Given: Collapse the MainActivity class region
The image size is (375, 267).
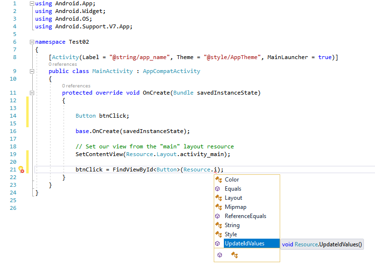Looking at the screenshot, I should pyautogui.click(x=32, y=71).
